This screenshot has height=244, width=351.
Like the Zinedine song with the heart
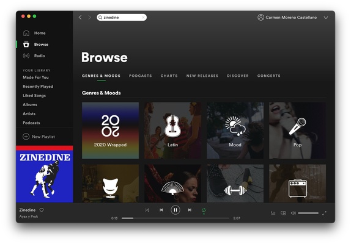[x=42, y=210]
